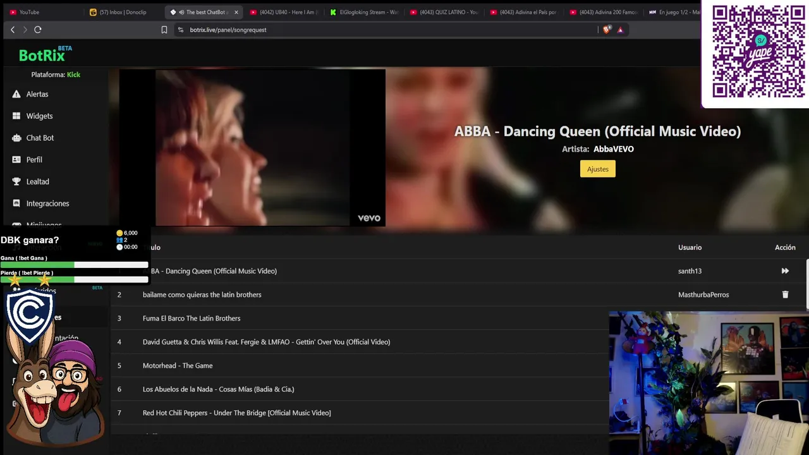Click the webcam overlay feed

pyautogui.click(x=709, y=382)
